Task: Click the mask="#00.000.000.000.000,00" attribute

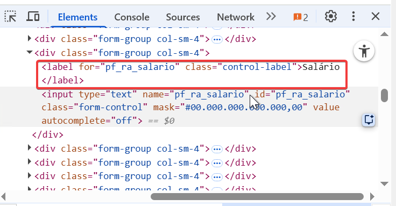Action: point(230,107)
